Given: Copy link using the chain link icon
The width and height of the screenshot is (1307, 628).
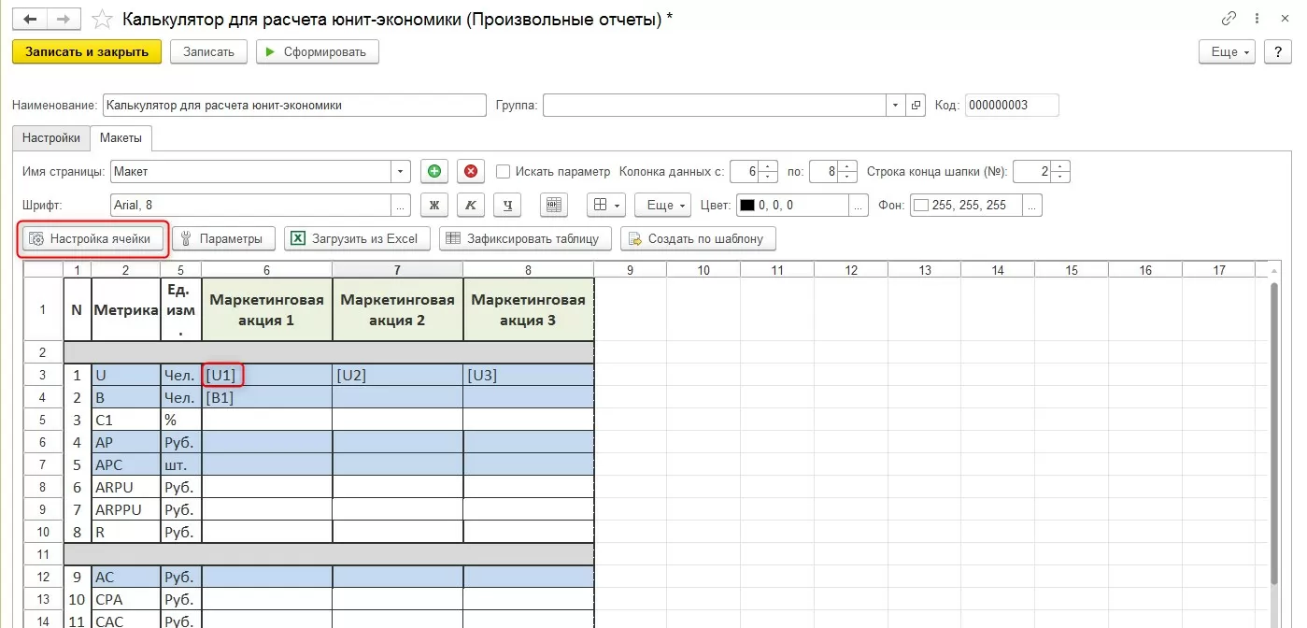Looking at the screenshot, I should (1229, 19).
